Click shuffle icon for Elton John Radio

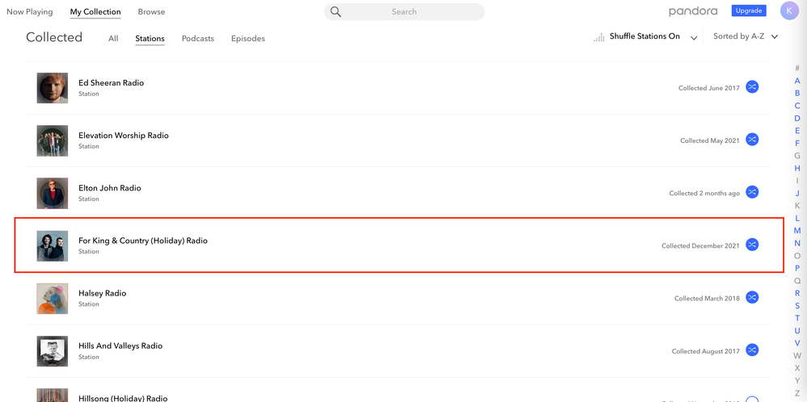click(752, 192)
